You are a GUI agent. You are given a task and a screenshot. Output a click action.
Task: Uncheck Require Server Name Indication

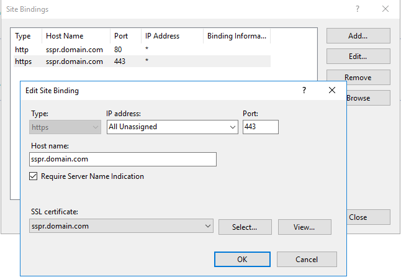(x=34, y=176)
